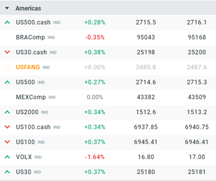
Task: Click US2000 bid price 1512.6
Action: coord(146,112)
